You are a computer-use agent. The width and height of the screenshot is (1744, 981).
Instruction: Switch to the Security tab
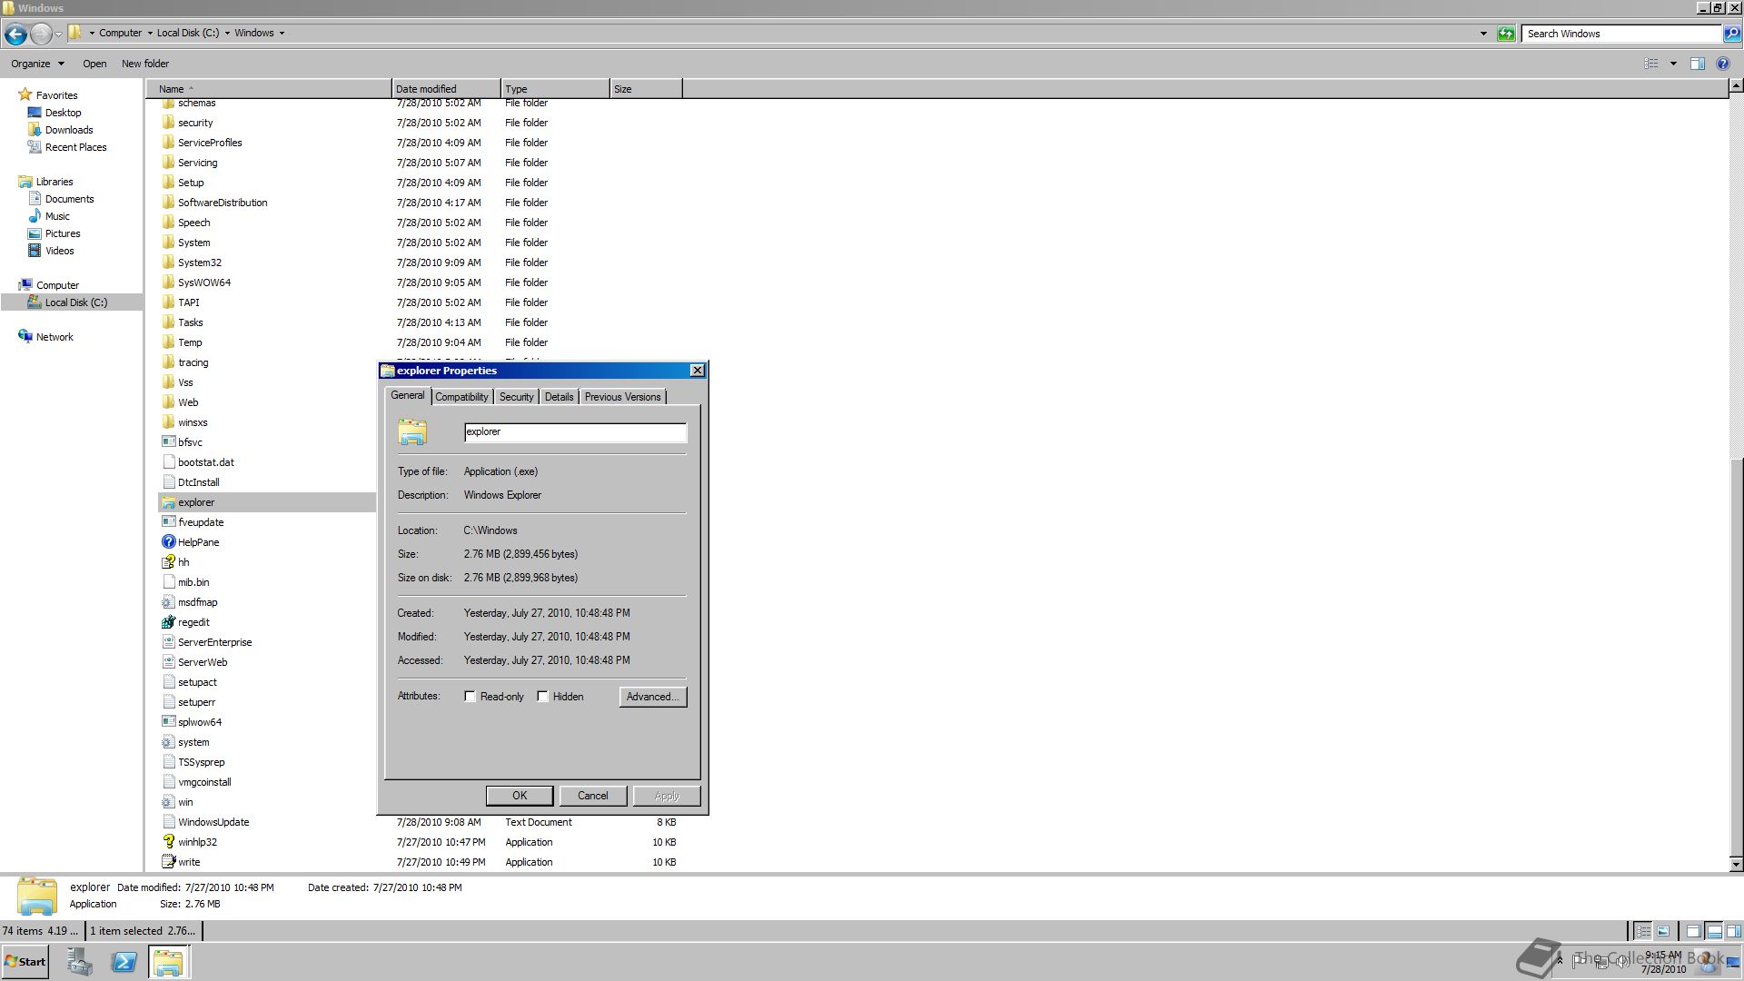click(516, 397)
